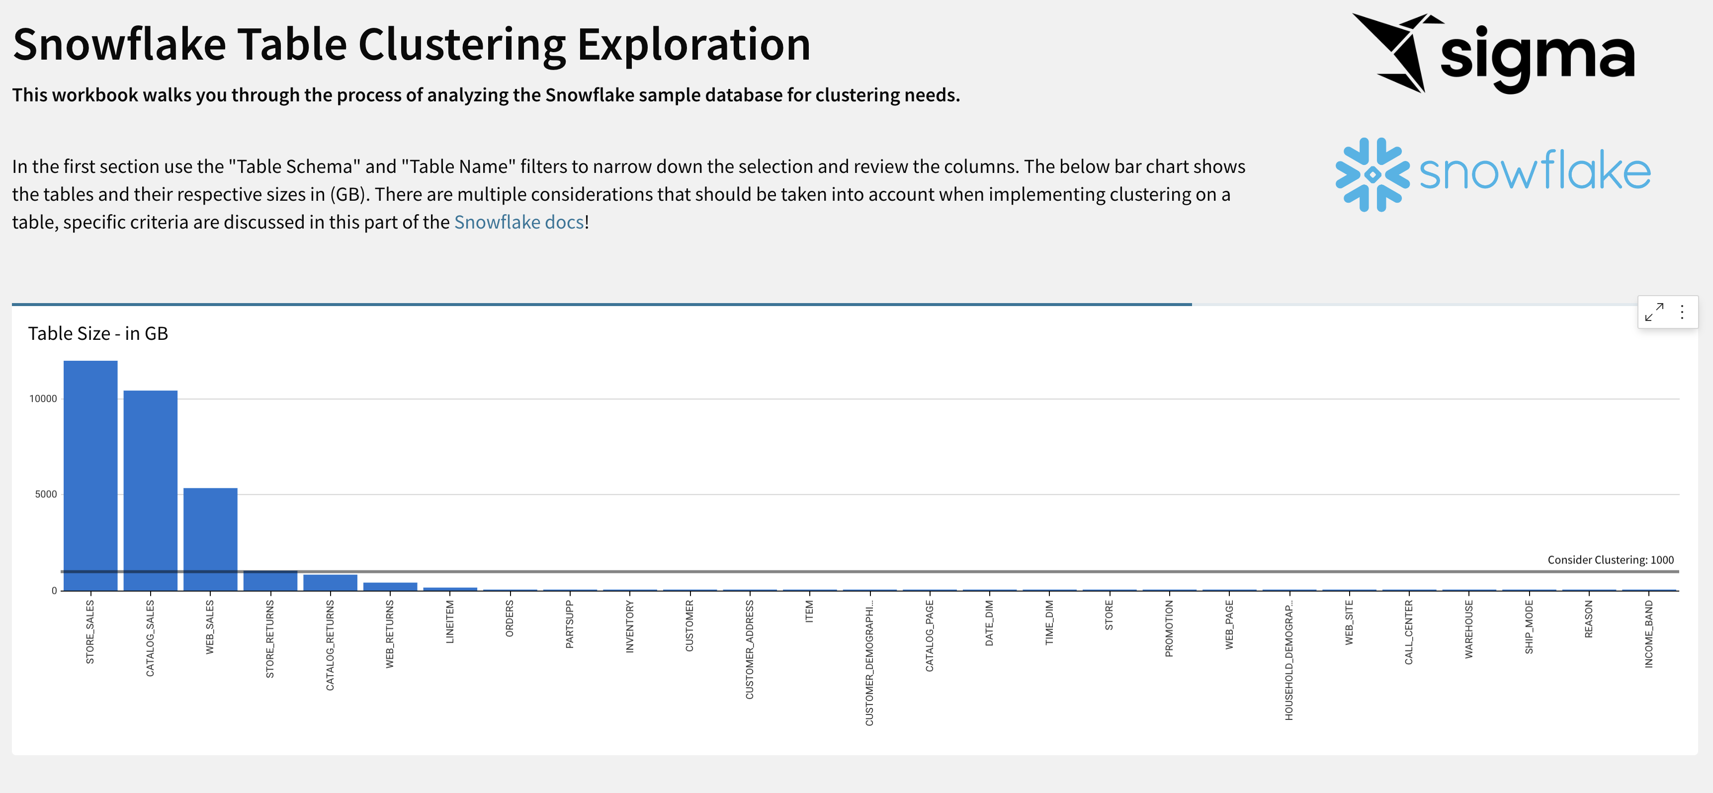The height and width of the screenshot is (793, 1713).
Task: Click the HOUSEHOLD_DEMOGRAP... axis label
Action: click(x=1289, y=661)
